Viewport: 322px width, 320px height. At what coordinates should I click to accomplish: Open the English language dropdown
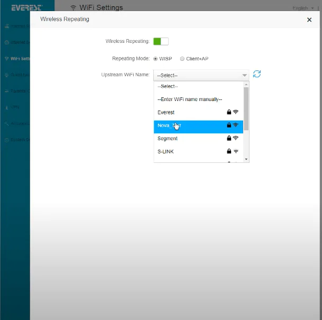[303, 8]
